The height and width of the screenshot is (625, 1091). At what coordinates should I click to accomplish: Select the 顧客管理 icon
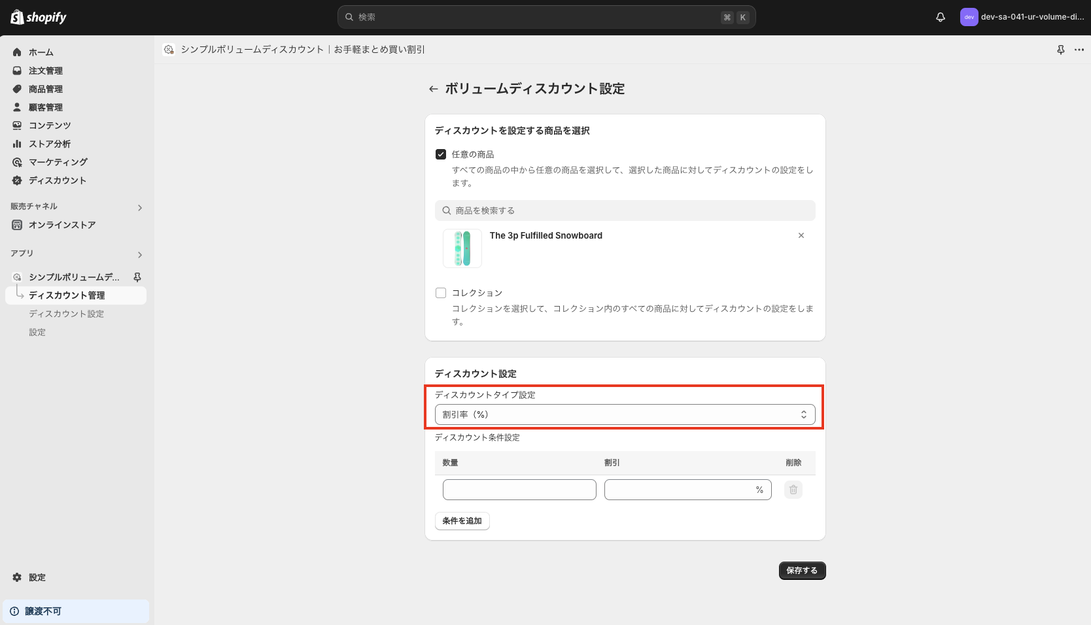click(x=16, y=107)
